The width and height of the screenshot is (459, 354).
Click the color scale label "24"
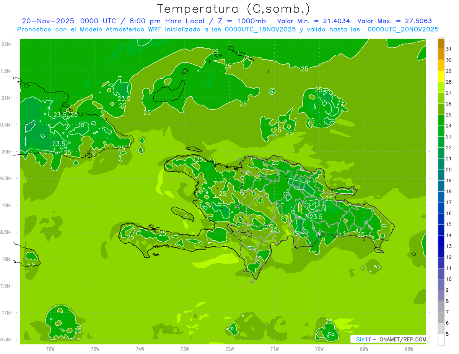point(449,126)
